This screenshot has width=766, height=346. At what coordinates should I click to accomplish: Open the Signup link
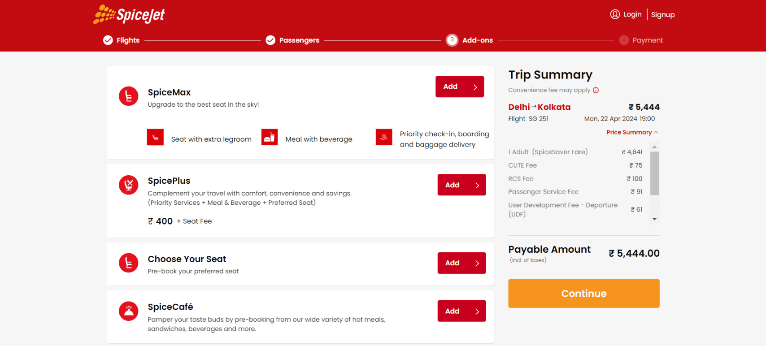pos(663,15)
